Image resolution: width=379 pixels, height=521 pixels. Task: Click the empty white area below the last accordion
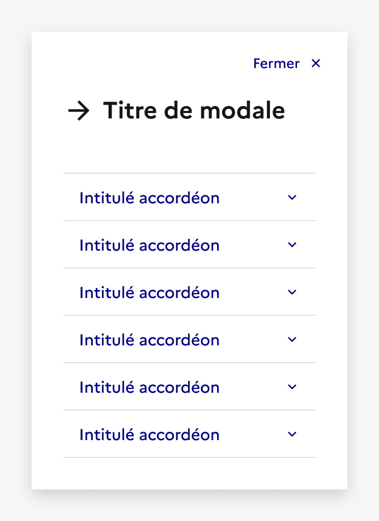click(x=189, y=474)
